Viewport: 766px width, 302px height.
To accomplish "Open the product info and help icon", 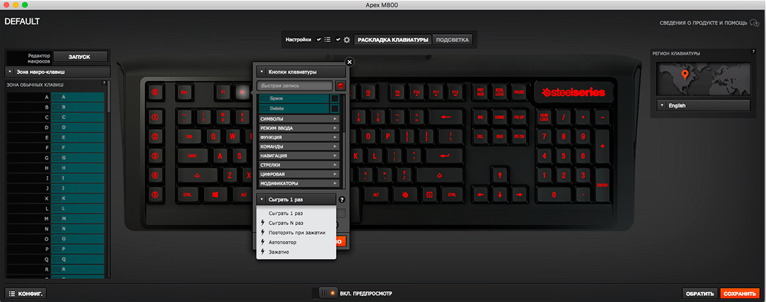I will click(756, 22).
